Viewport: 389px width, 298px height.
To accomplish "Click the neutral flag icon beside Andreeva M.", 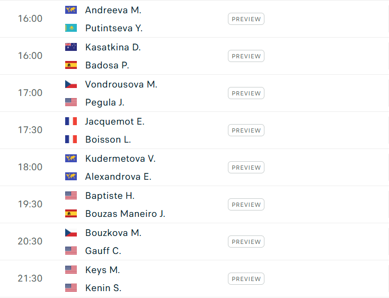I will pos(71,10).
